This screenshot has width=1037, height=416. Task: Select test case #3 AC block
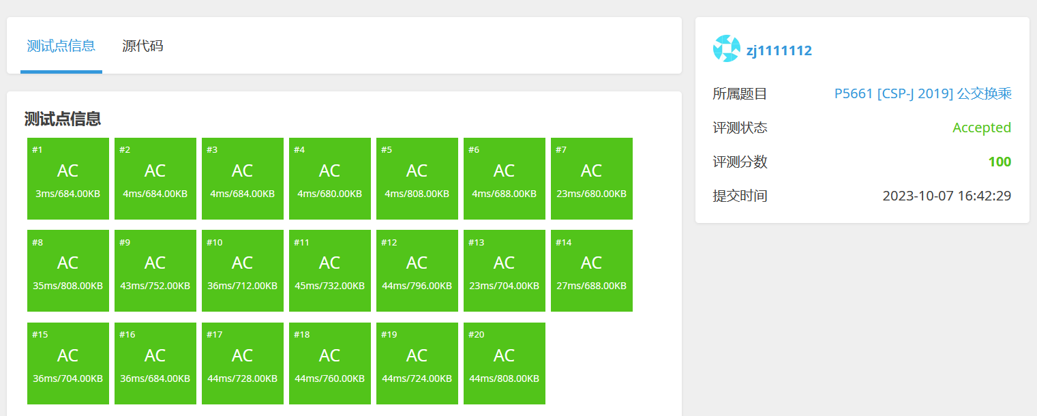243,179
